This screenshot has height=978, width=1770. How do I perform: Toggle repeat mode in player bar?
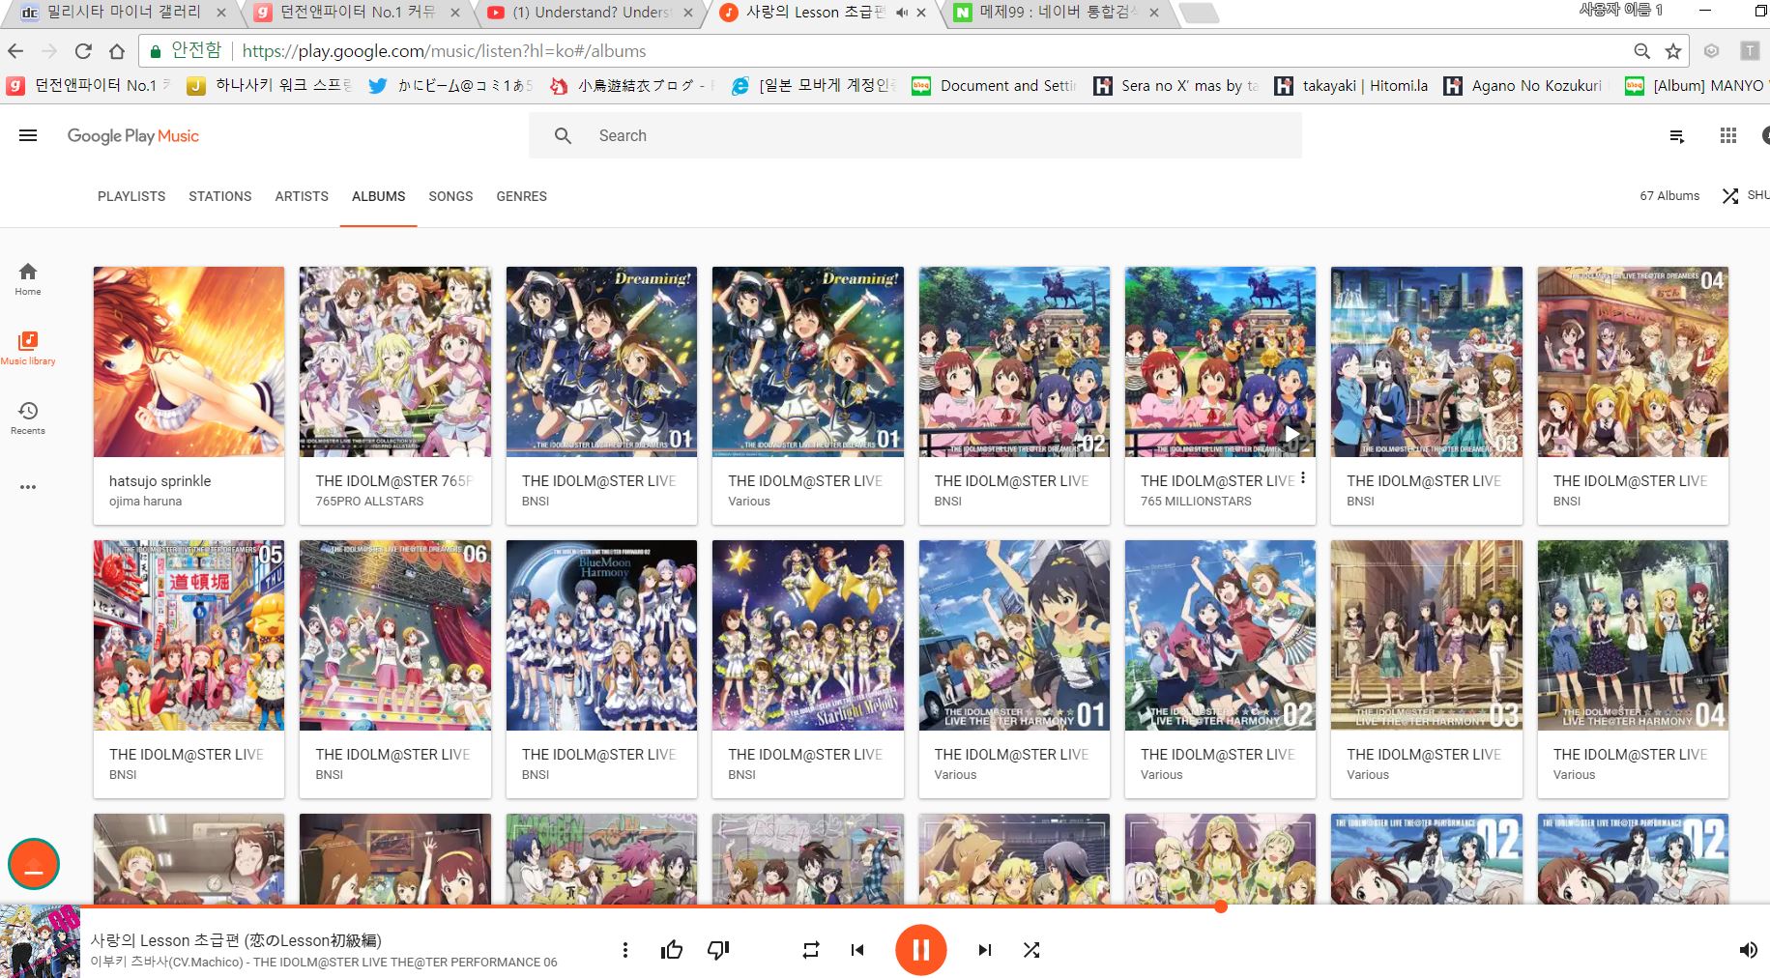[x=811, y=950]
